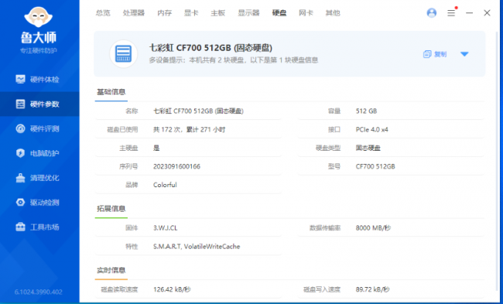
Task: Select interface value PCIe 4.0 x4
Action: tap(371, 129)
